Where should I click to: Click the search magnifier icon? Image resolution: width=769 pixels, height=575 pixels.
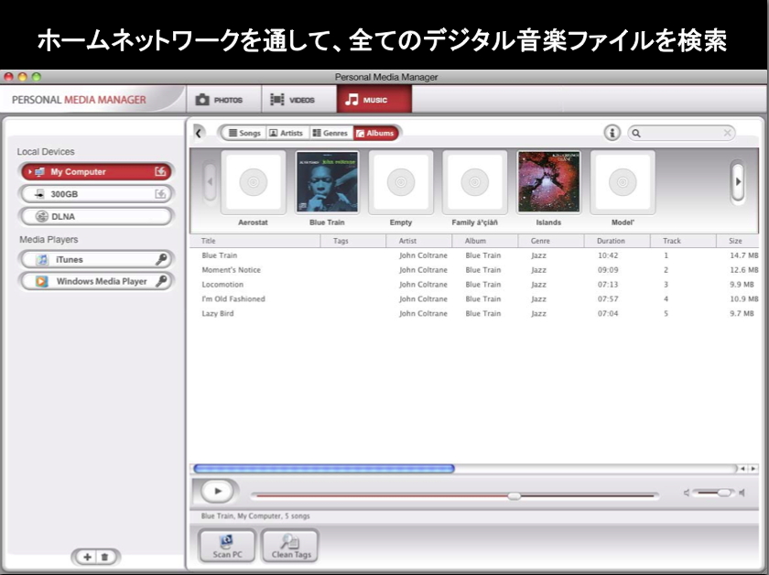coord(636,133)
